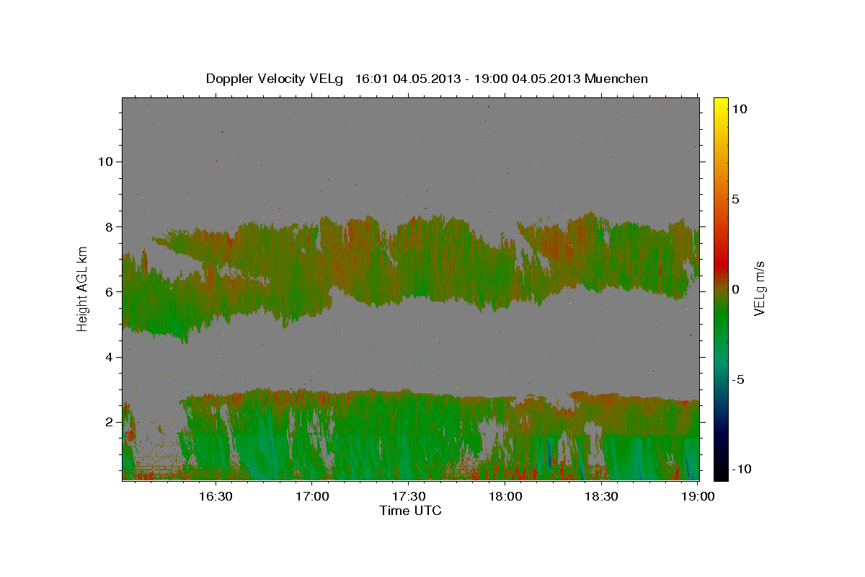This screenshot has width=865, height=577.
Task: Click the colorbar value 5 label
Action: point(736,199)
